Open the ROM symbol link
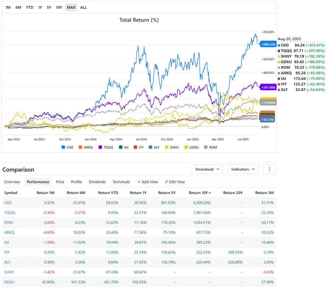Viewport: 328px width, 294px height. point(8,223)
